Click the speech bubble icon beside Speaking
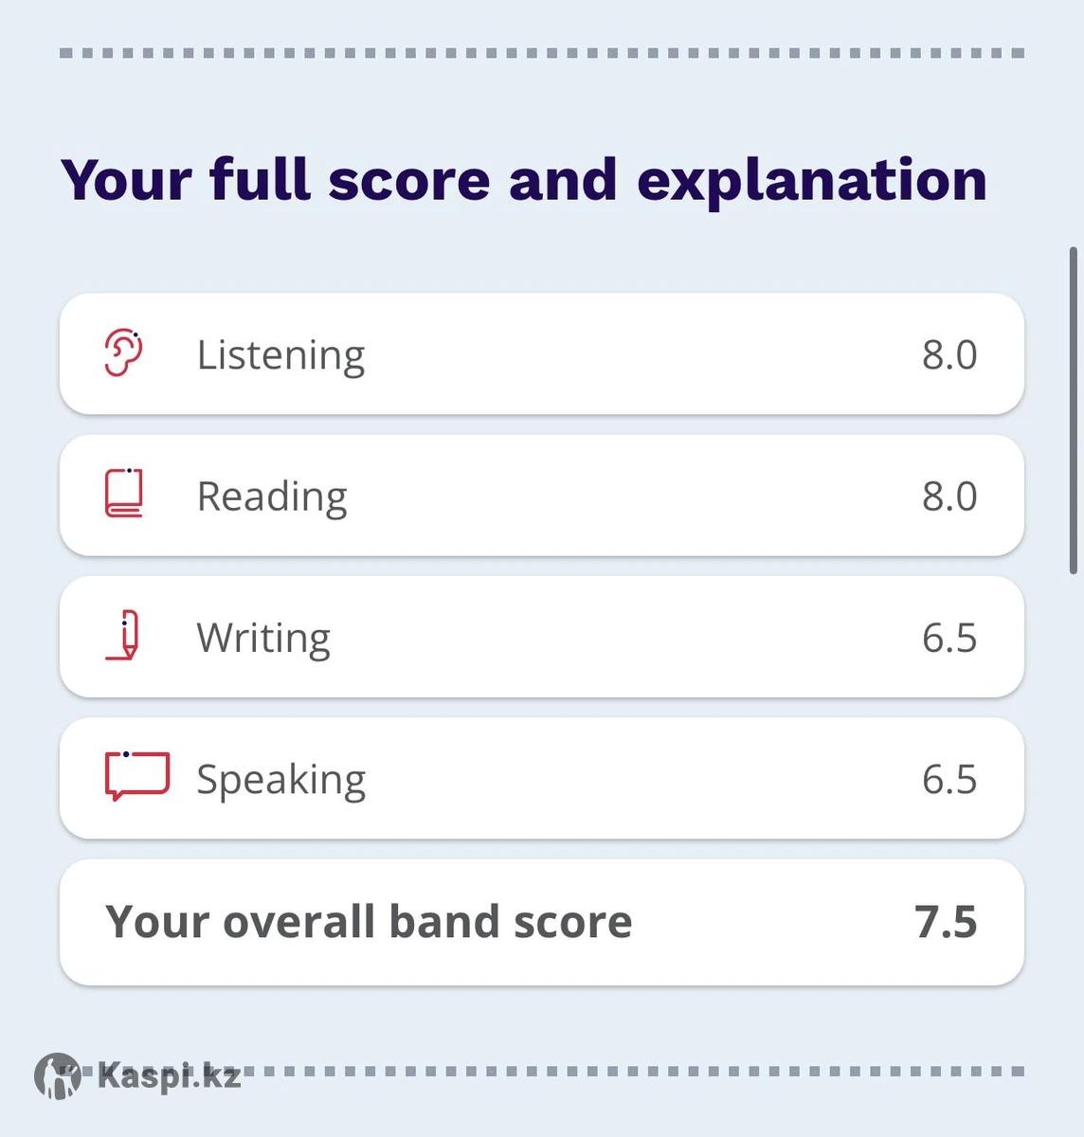This screenshot has width=1084, height=1137. (136, 776)
